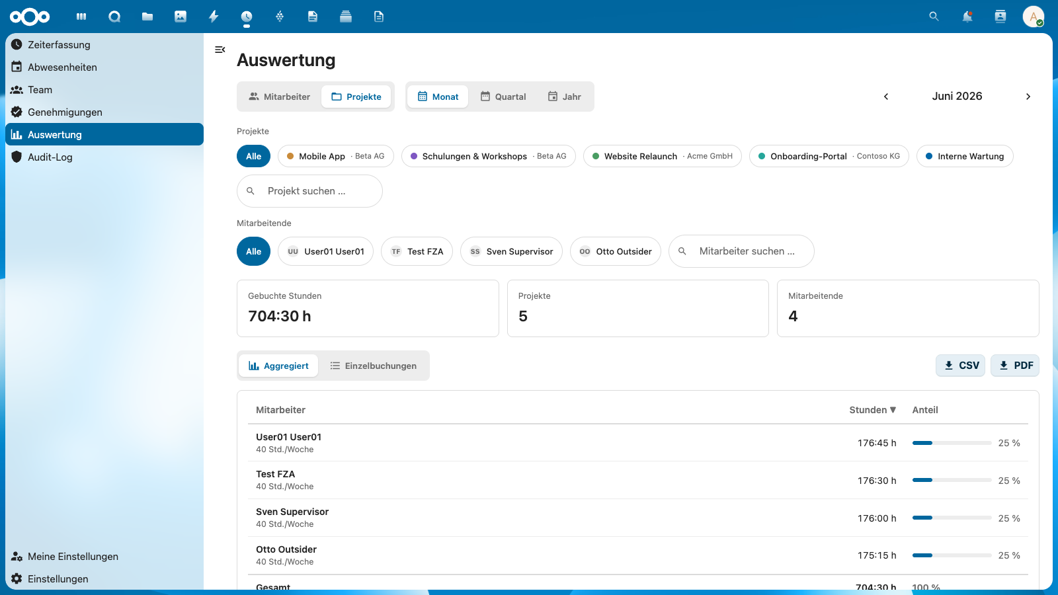Filter by Onboarding-Portal project

829,156
